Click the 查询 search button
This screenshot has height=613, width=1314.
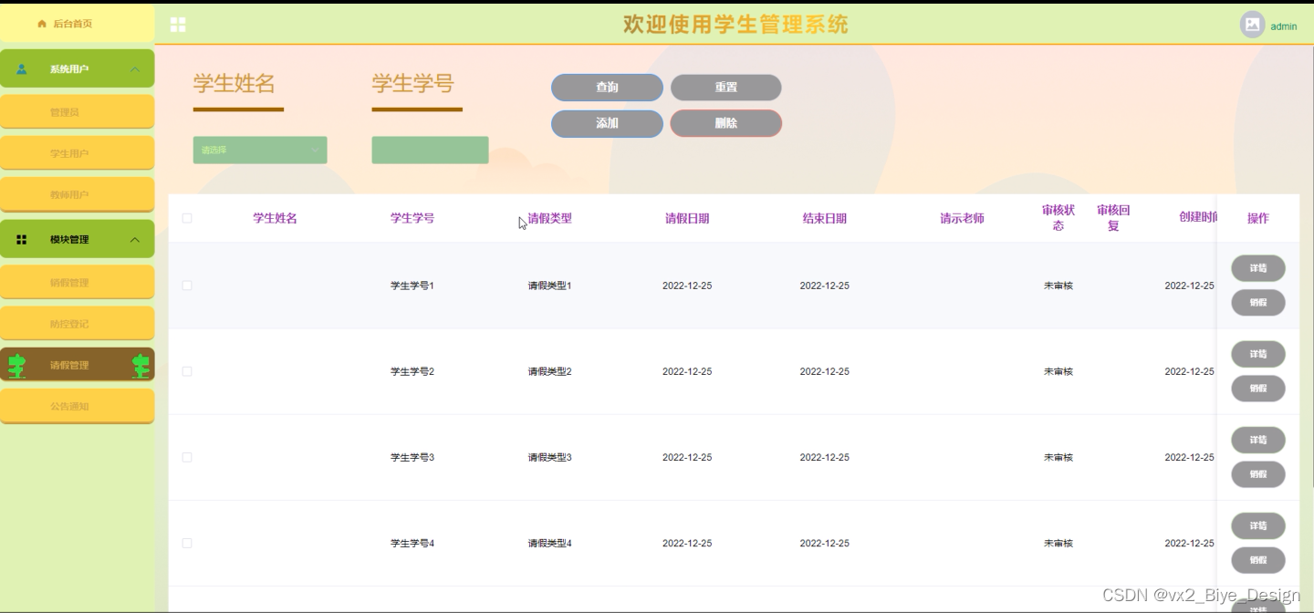point(607,88)
